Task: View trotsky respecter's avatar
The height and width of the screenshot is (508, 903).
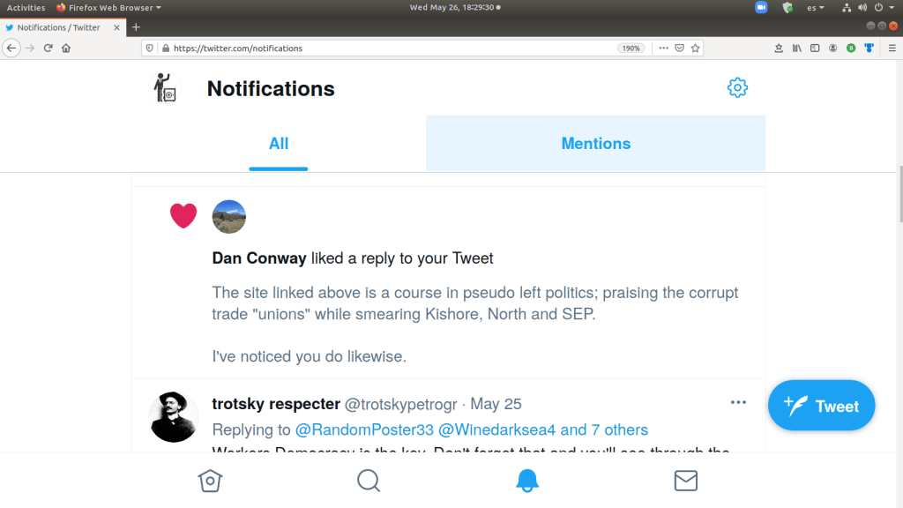Action: tap(175, 416)
